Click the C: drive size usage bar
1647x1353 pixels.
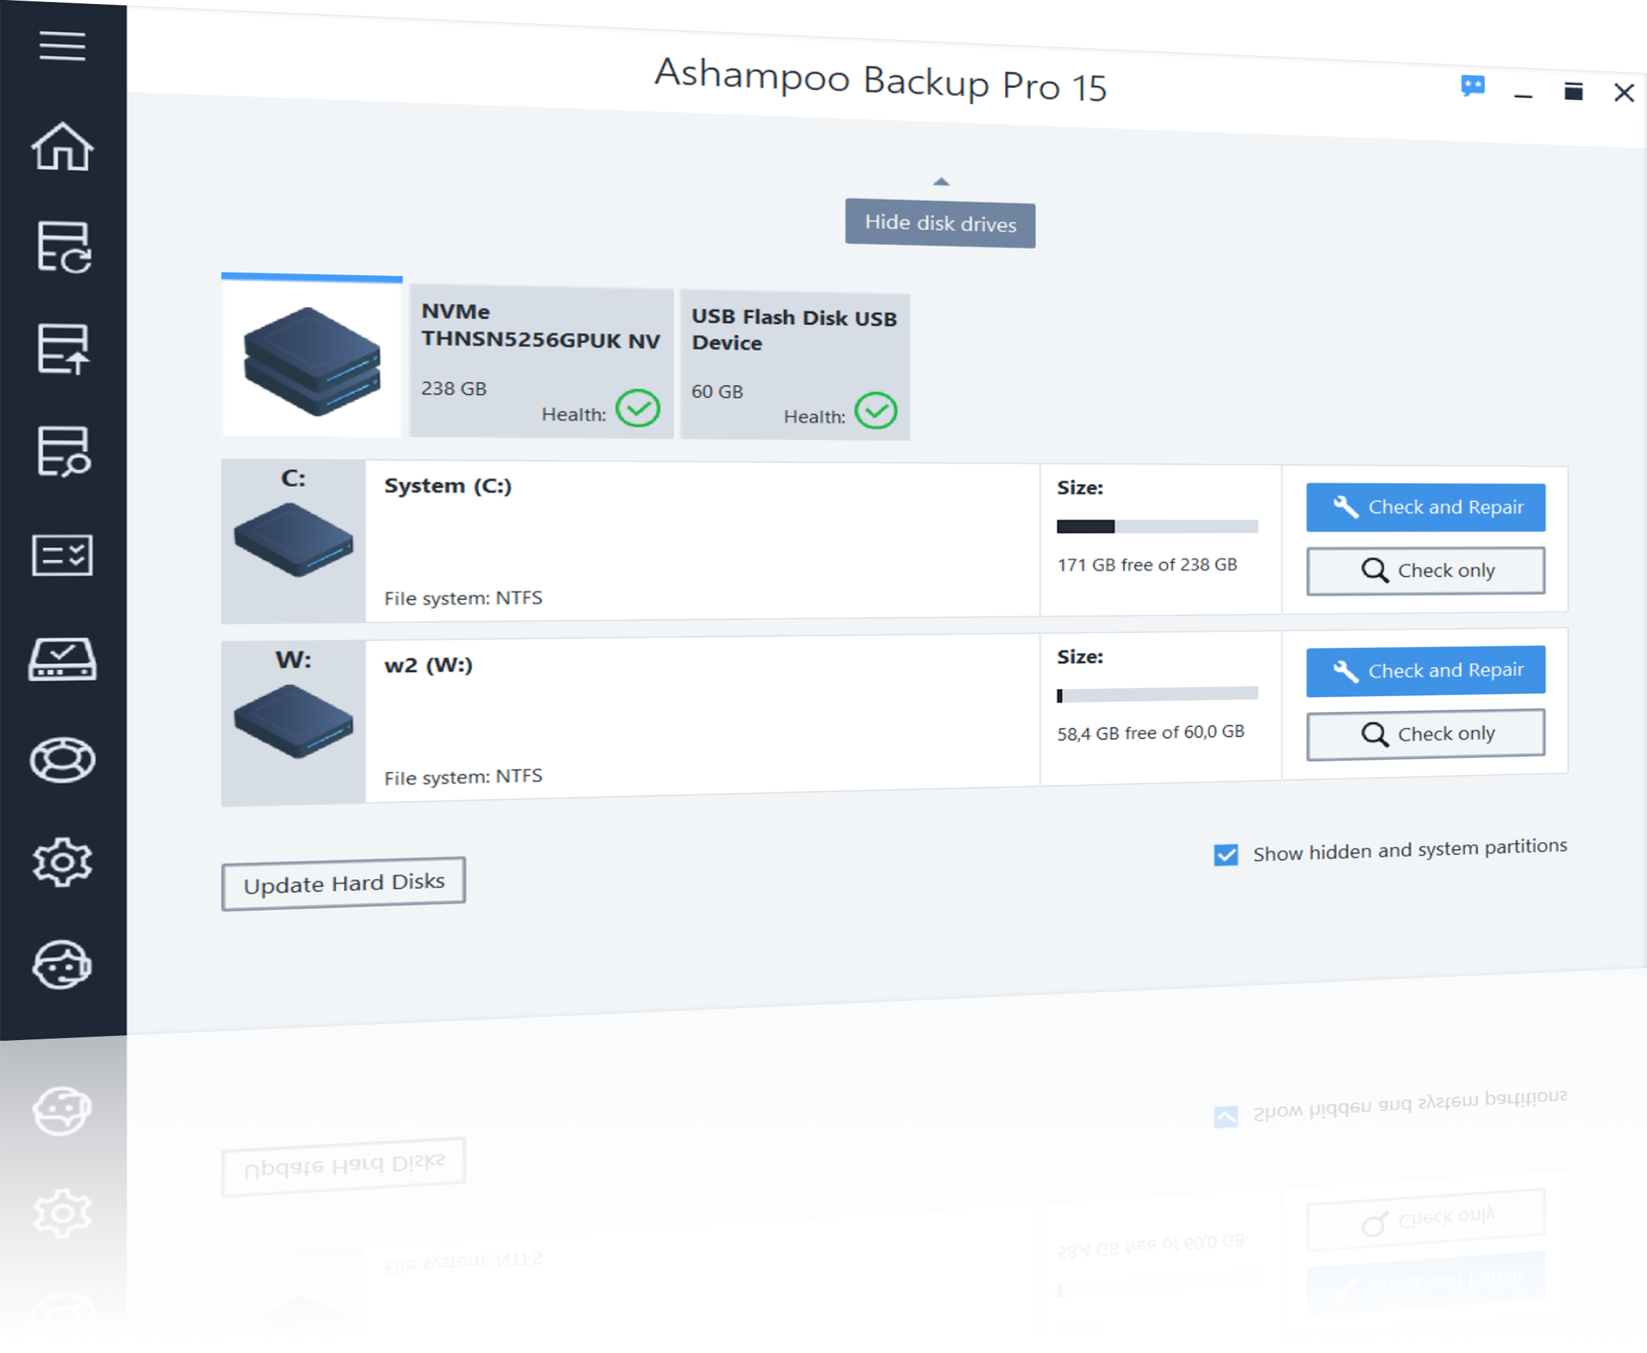[1157, 527]
